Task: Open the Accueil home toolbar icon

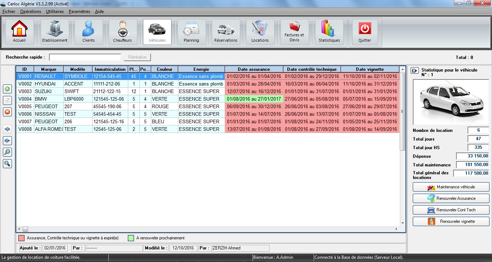Action: (x=19, y=32)
